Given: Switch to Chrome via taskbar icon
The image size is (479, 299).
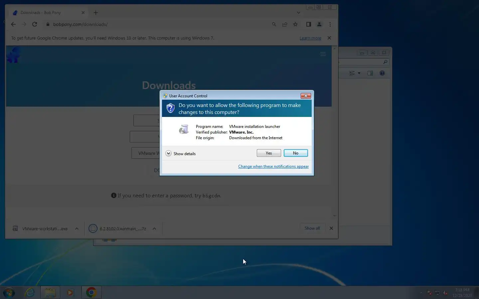Looking at the screenshot, I should click(x=91, y=292).
